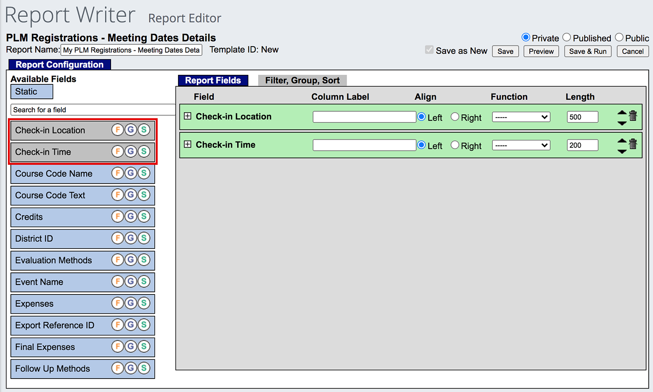653x392 pixels.
Task: Select the Public visibility option
Action: tap(619, 38)
